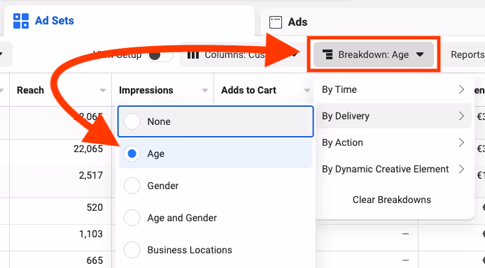This screenshot has width=485, height=268.
Task: Expand the By Time submenu
Action: [x=393, y=89]
